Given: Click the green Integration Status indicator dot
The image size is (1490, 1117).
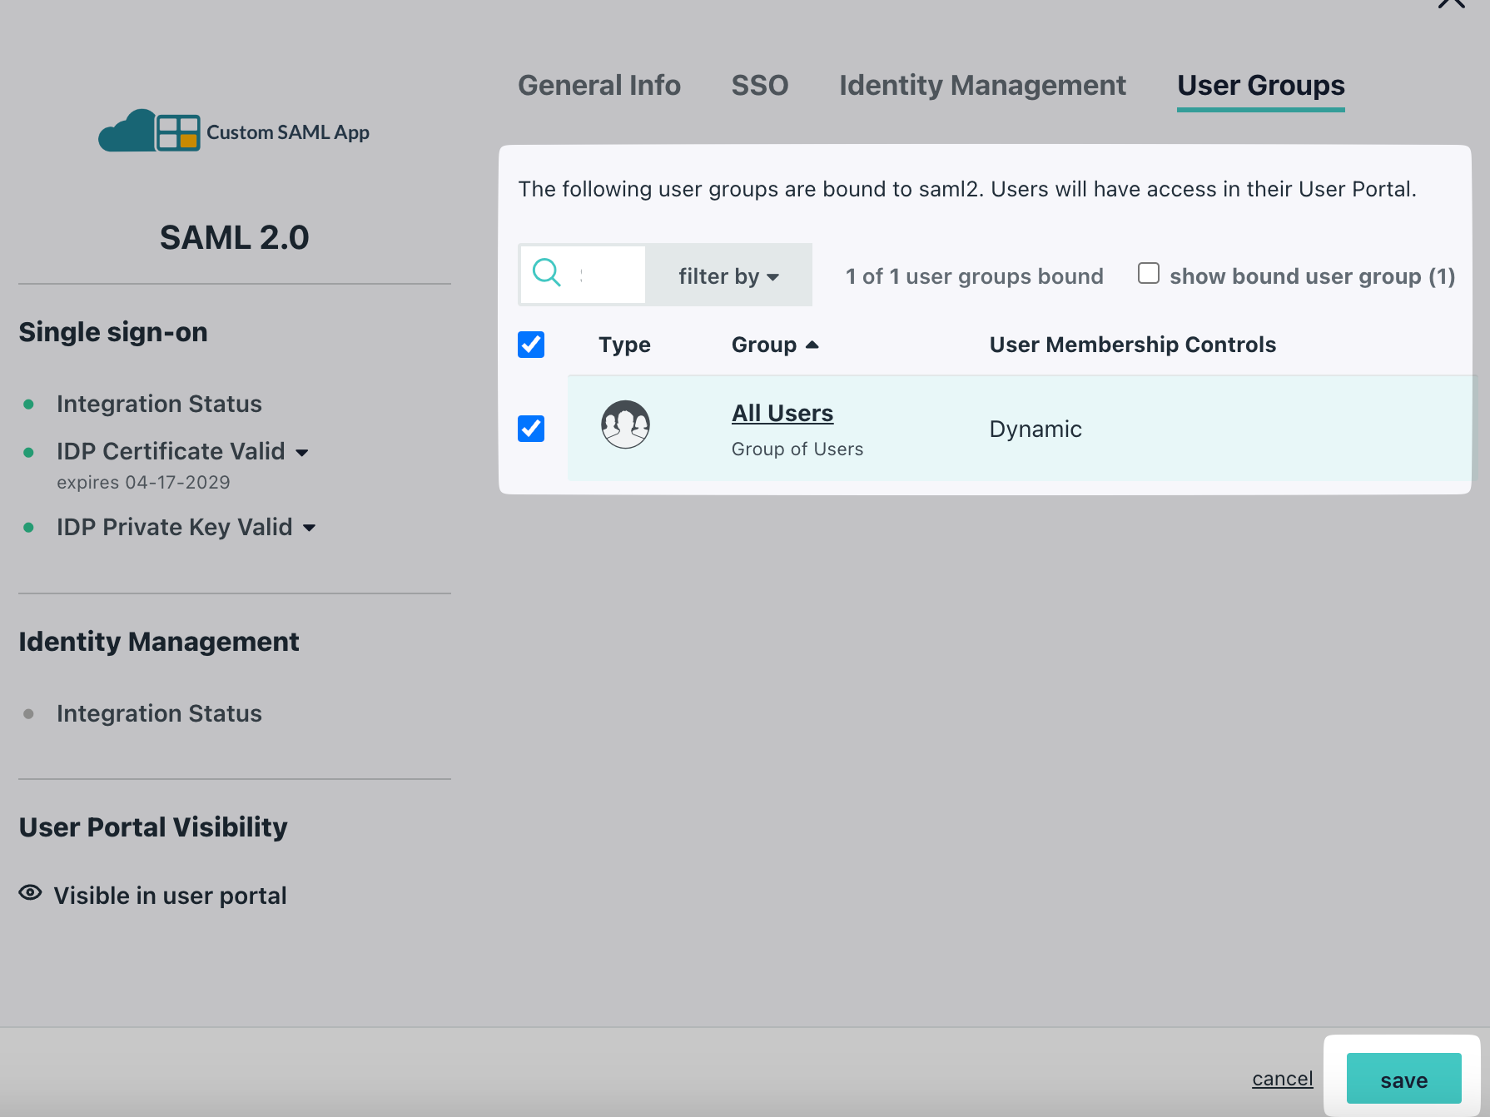Looking at the screenshot, I should 31,404.
